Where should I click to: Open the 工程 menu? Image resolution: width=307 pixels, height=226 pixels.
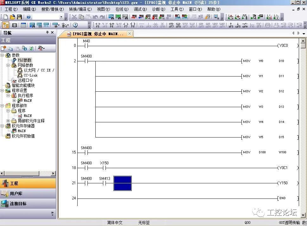click(11, 9)
